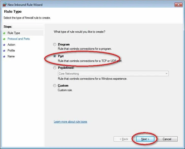The image size is (185, 149).
Task: Pick the Custom rule radio button
Action: pyautogui.click(x=54, y=86)
